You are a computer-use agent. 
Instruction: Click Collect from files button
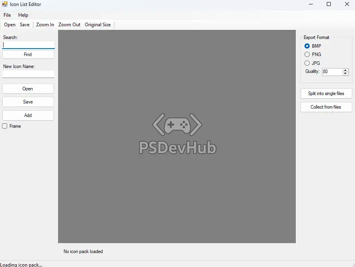click(x=326, y=107)
